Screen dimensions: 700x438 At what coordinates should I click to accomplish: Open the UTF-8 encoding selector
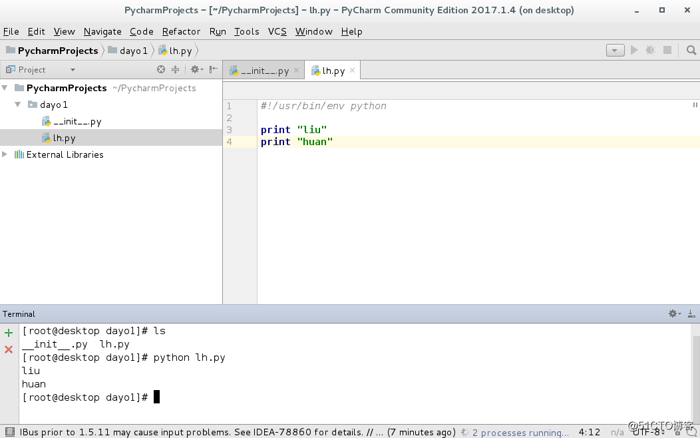[x=649, y=432]
